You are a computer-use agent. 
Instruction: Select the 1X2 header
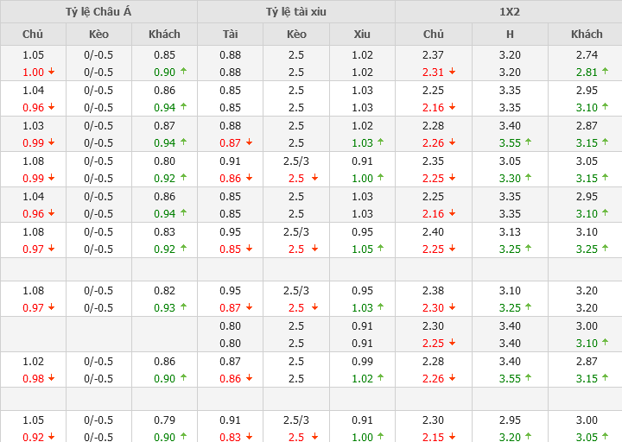[x=509, y=12]
